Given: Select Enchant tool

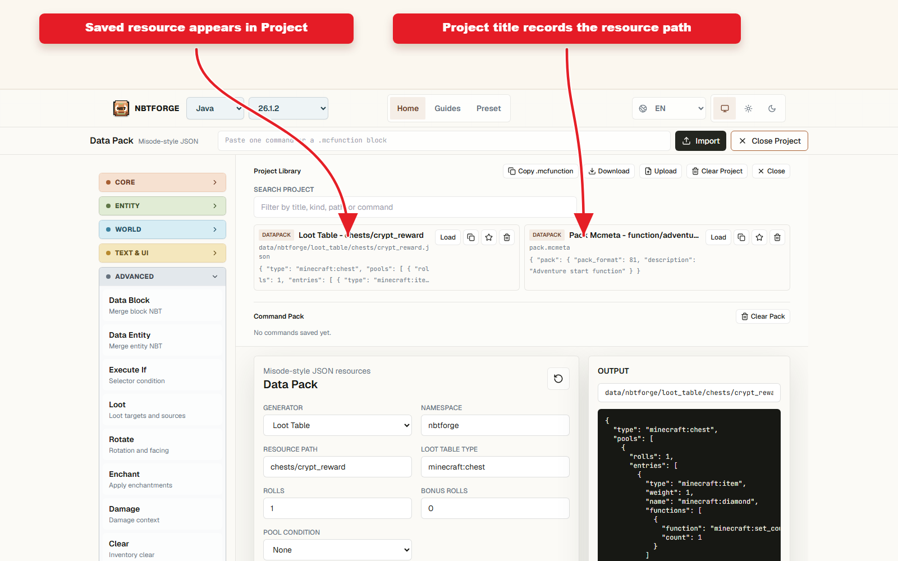Looking at the screenshot, I should pyautogui.click(x=162, y=479).
